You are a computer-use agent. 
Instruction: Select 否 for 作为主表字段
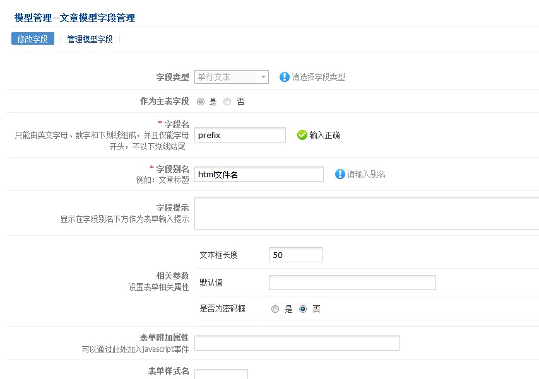point(227,102)
